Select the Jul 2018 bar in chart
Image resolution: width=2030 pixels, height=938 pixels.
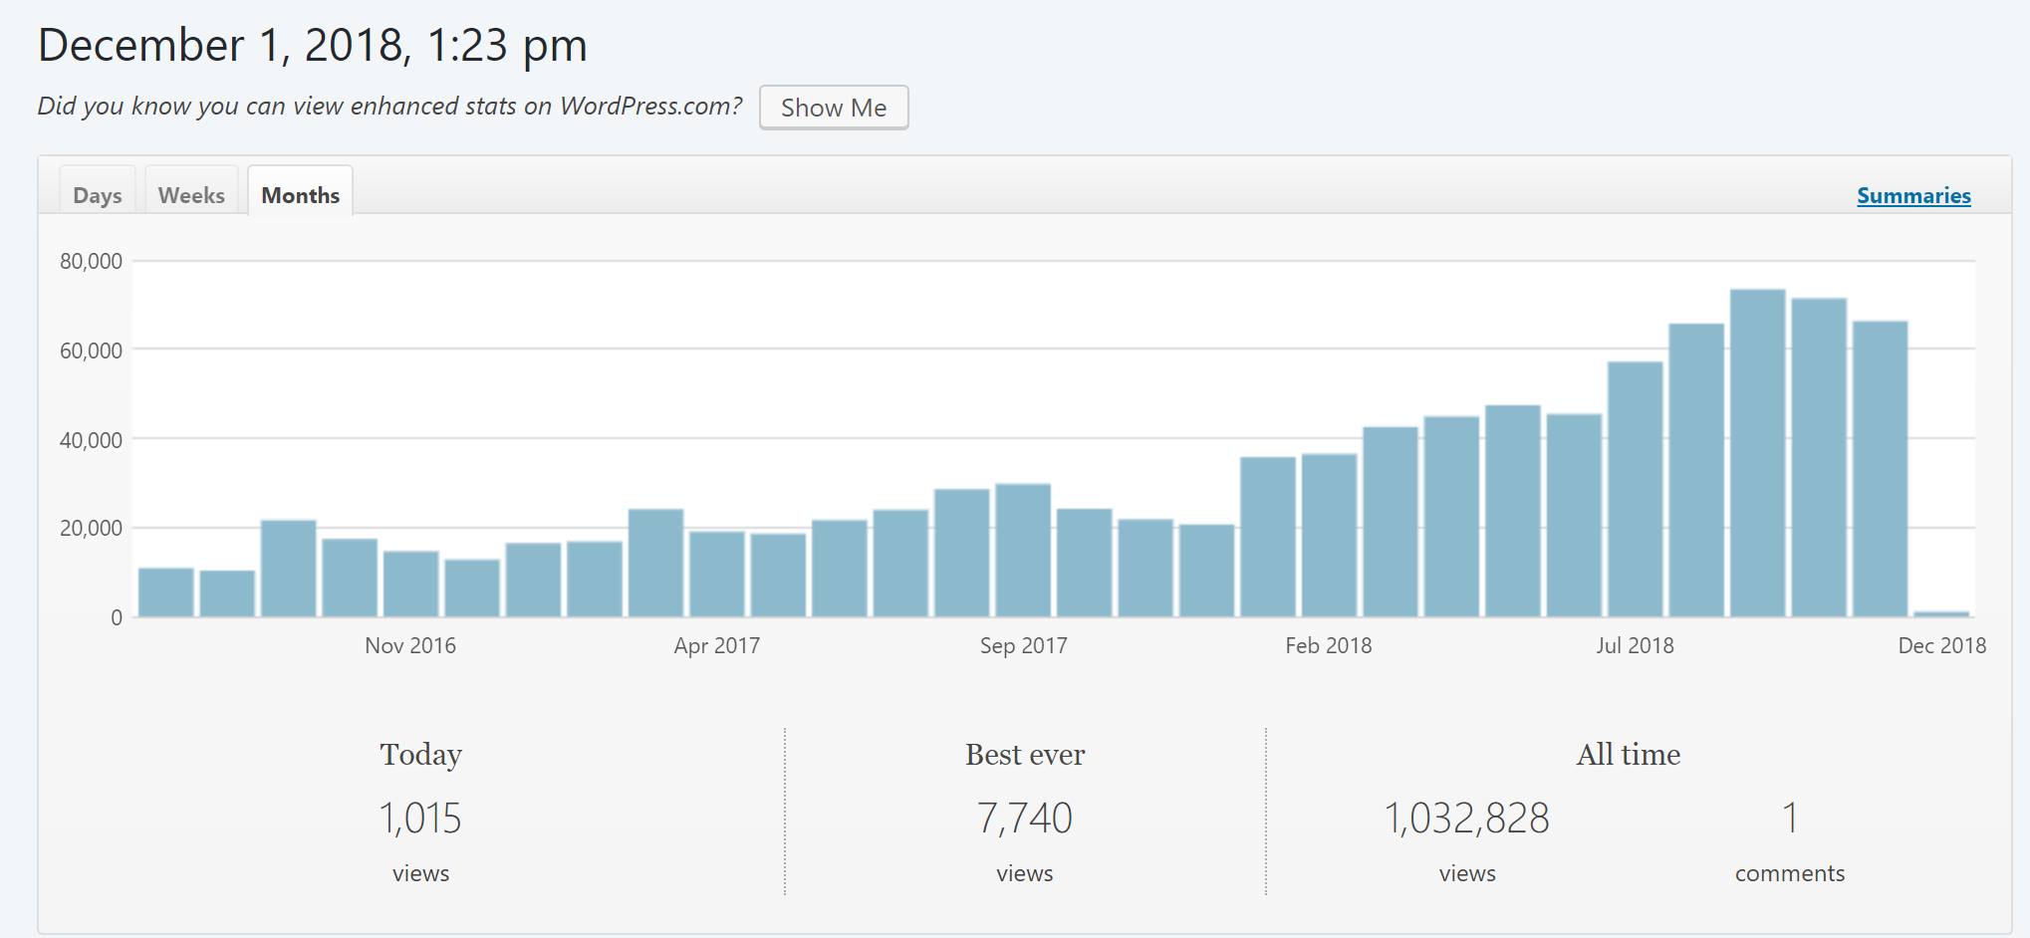1635,489
